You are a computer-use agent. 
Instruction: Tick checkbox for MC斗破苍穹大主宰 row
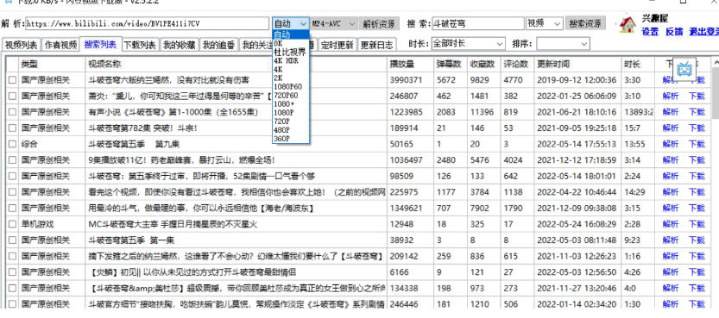[x=12, y=225]
